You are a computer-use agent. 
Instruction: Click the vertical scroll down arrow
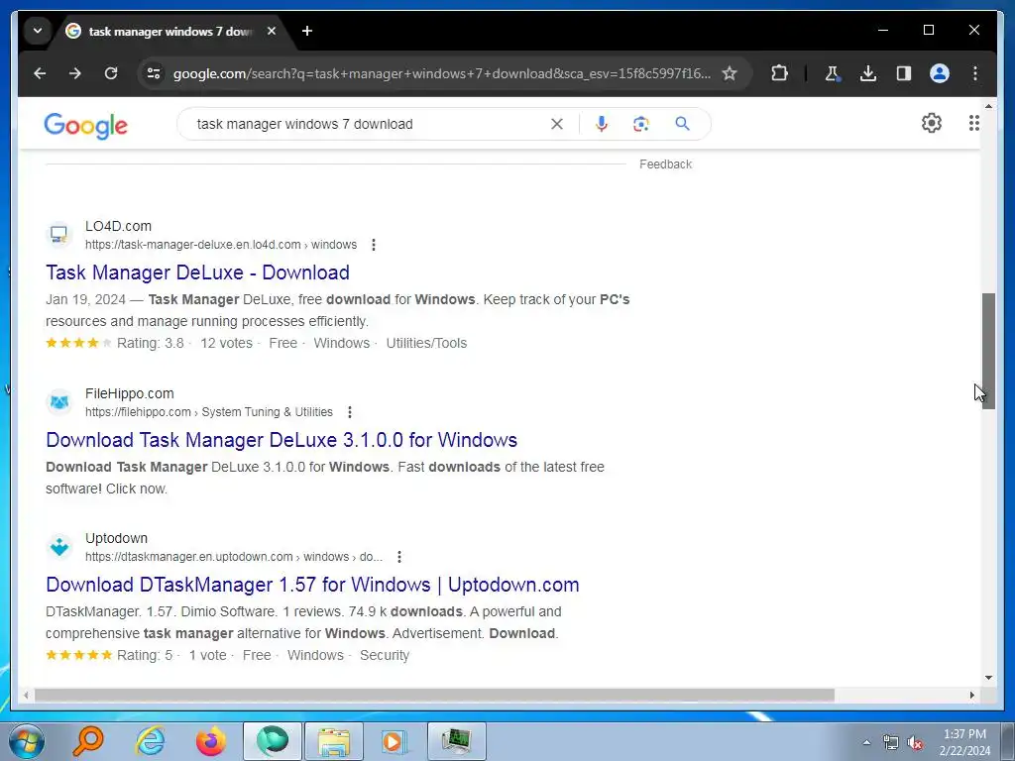click(988, 678)
